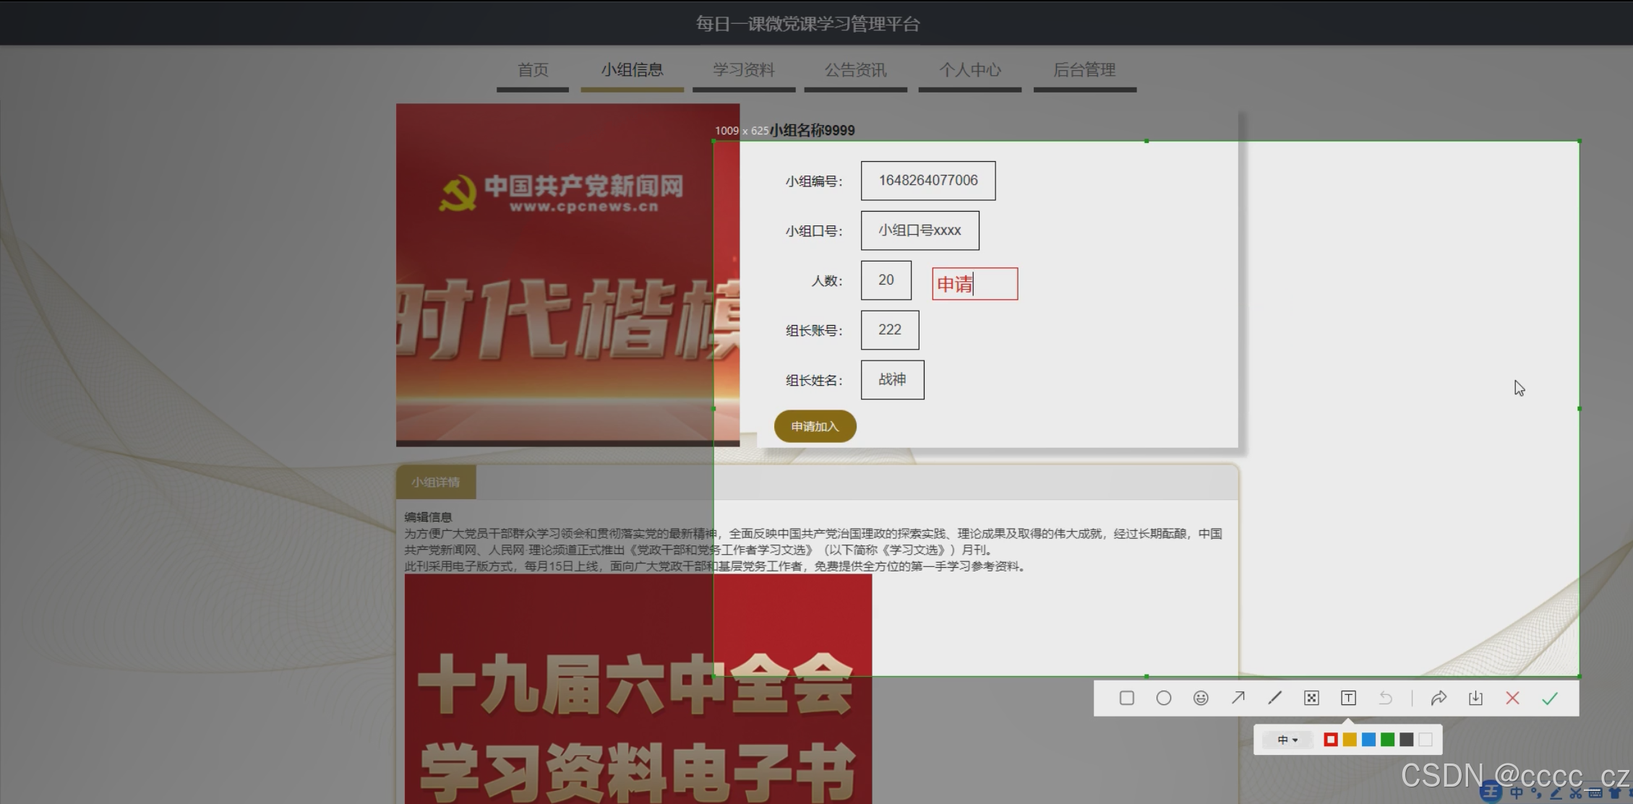Select the rectangle annotation tool
1633x804 pixels.
pyautogui.click(x=1126, y=698)
